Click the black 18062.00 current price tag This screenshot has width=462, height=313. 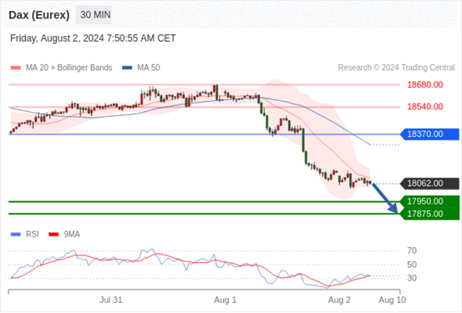coord(429,184)
